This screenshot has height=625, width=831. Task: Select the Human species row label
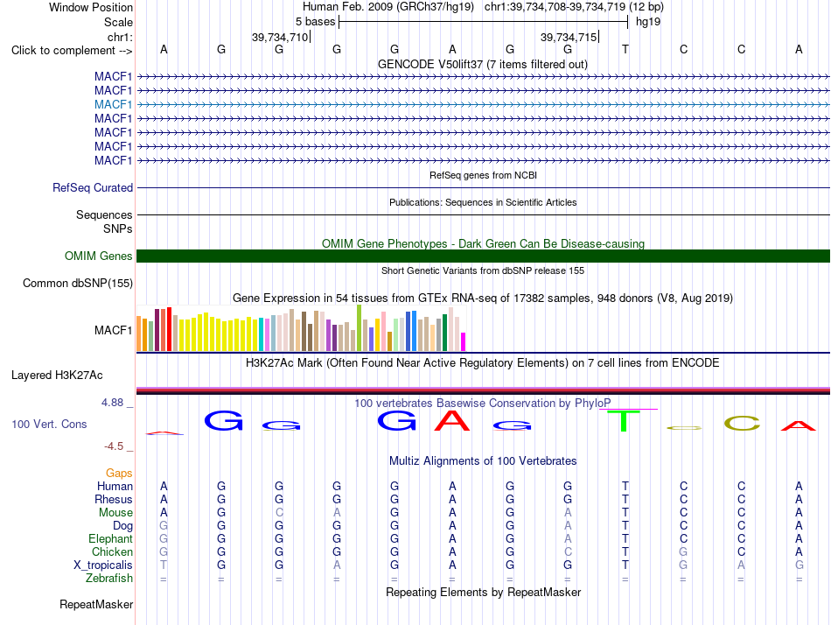[115, 486]
